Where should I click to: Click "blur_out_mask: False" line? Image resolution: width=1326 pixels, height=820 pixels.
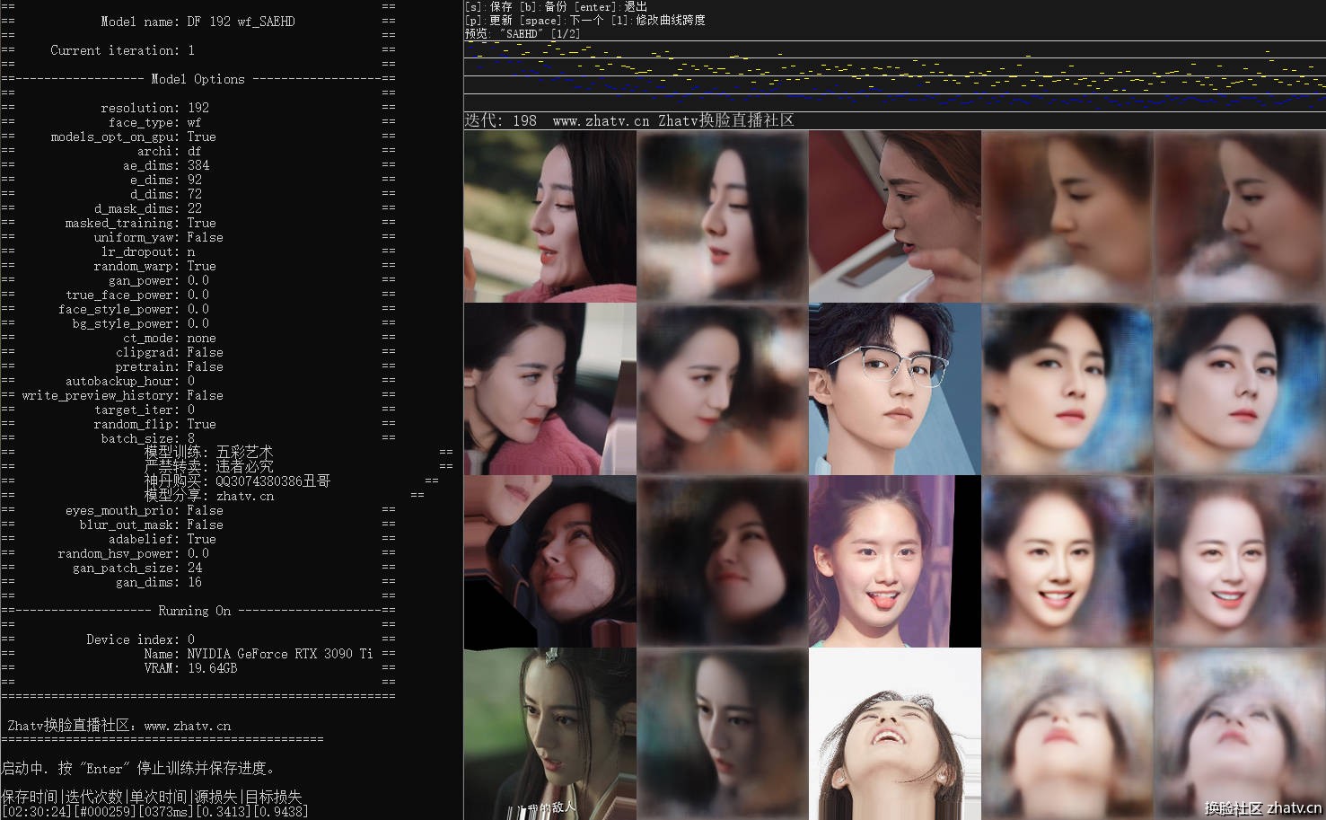click(151, 525)
